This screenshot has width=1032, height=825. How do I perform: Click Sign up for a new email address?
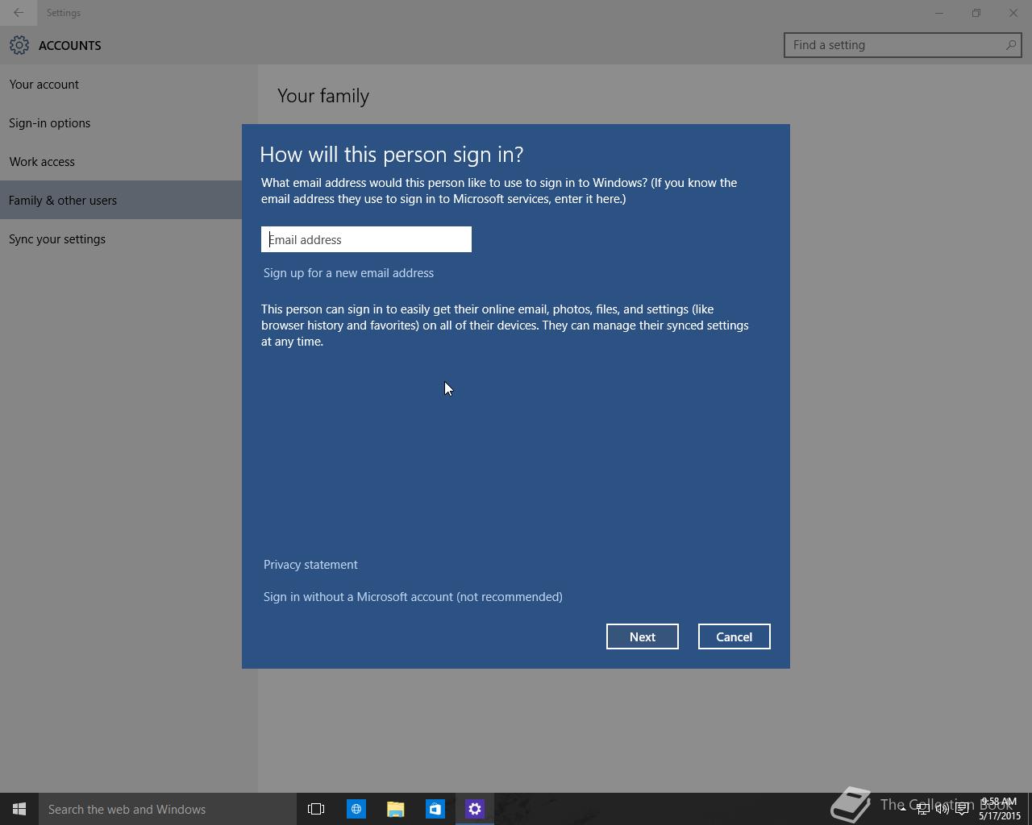tap(348, 273)
